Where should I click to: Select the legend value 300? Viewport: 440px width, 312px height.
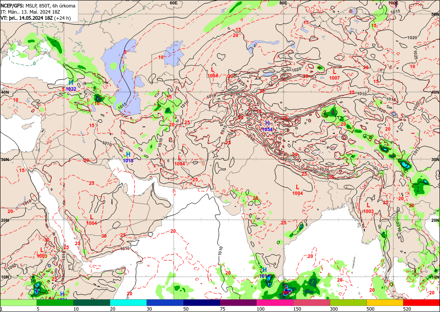pyautogui.click(x=334, y=309)
